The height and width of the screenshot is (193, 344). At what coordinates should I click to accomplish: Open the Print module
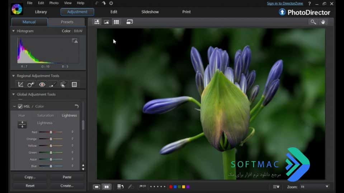(187, 12)
